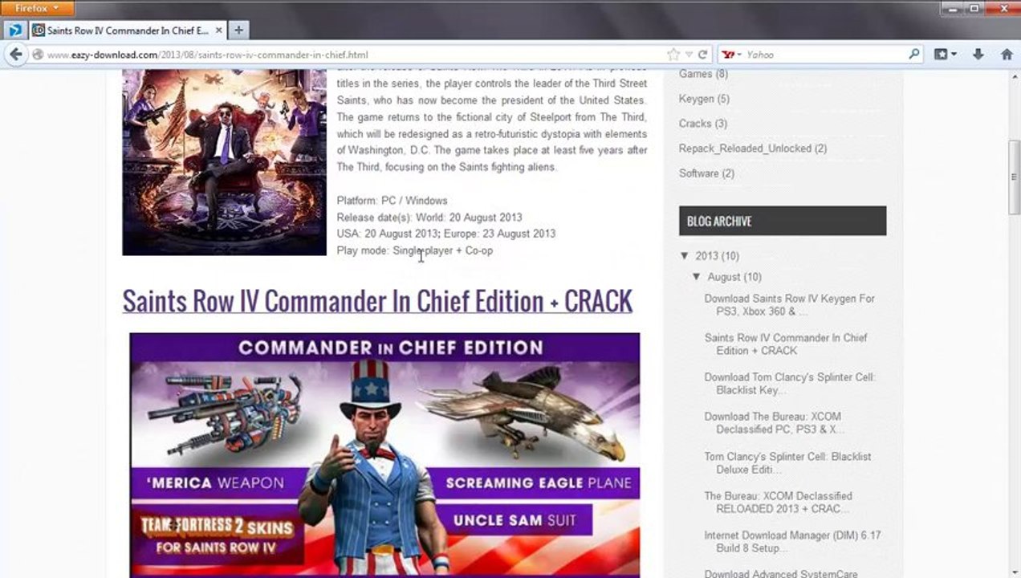Open the Downloads arrow button

[x=978, y=55]
